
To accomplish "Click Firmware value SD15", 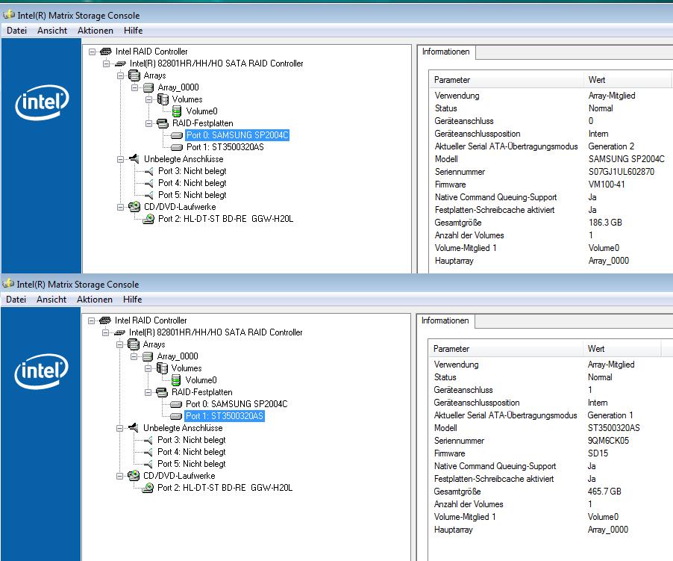I will tap(598, 453).
